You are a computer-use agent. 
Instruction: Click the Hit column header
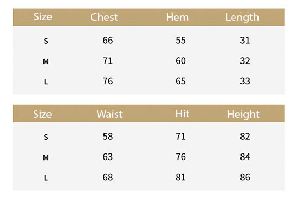182,114
